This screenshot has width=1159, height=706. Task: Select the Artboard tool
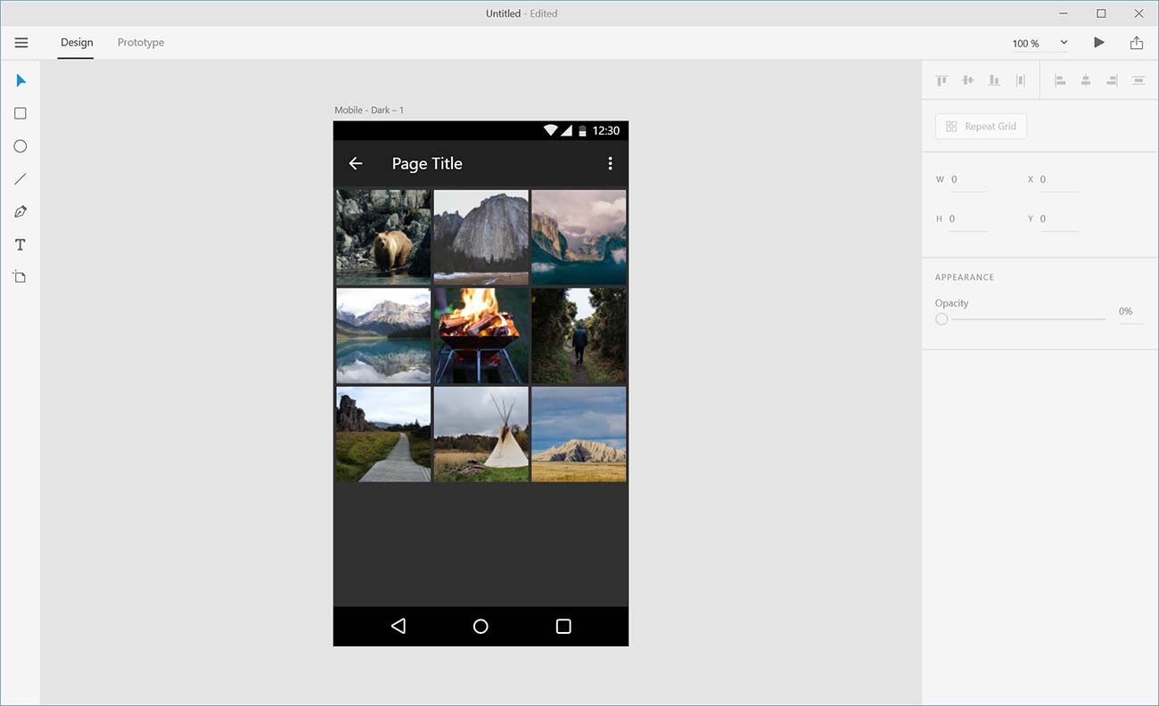tap(21, 277)
